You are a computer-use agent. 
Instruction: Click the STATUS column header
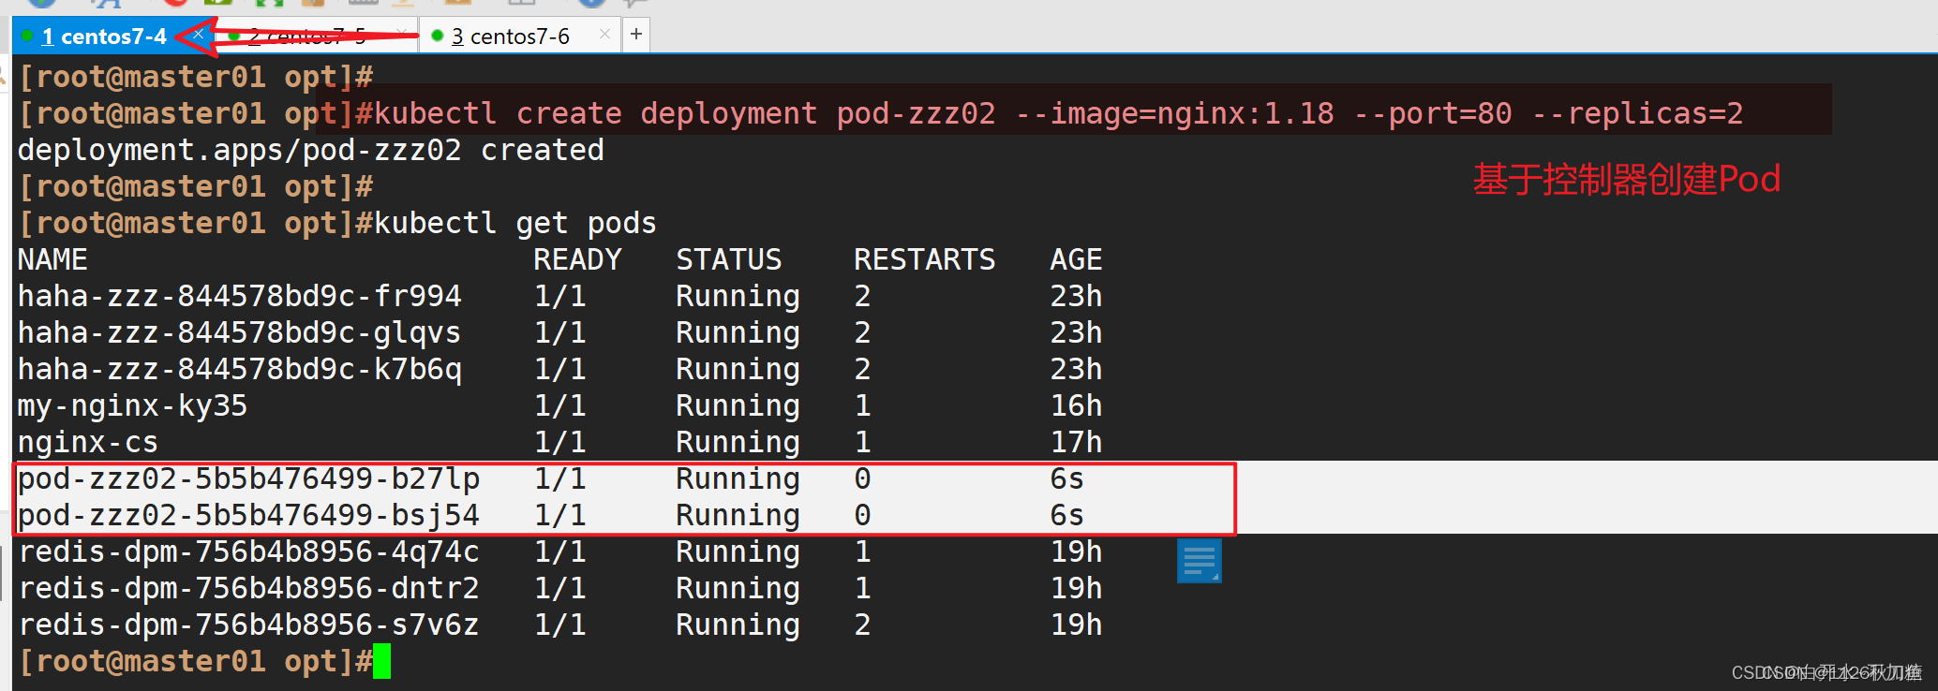[729, 259]
